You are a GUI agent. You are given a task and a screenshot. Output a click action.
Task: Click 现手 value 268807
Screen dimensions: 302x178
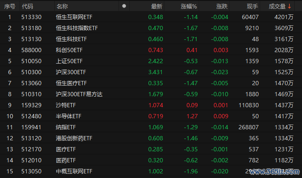(249, 127)
